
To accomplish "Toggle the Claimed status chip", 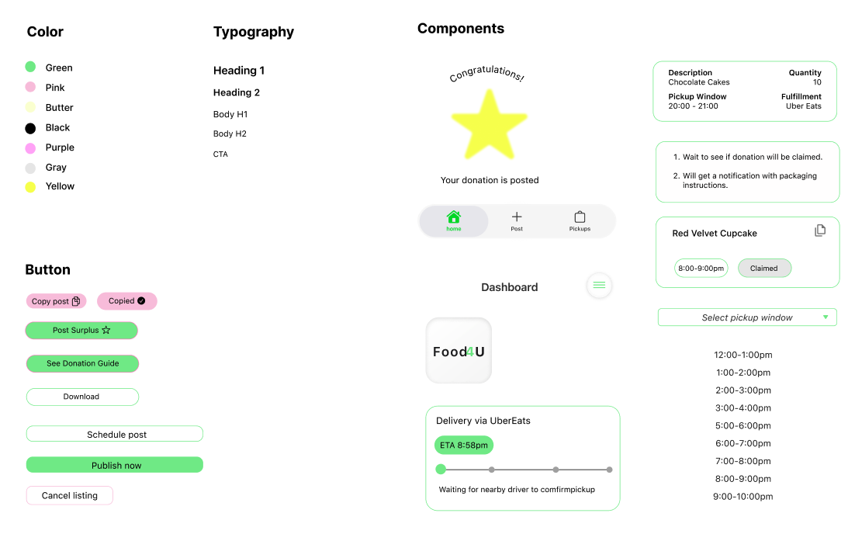I will pos(764,268).
